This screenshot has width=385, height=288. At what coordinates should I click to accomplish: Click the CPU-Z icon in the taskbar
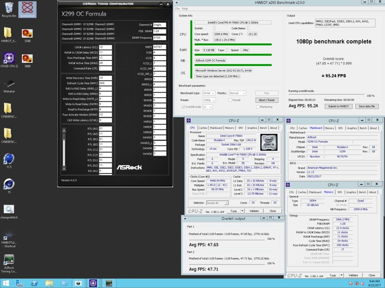point(92,283)
